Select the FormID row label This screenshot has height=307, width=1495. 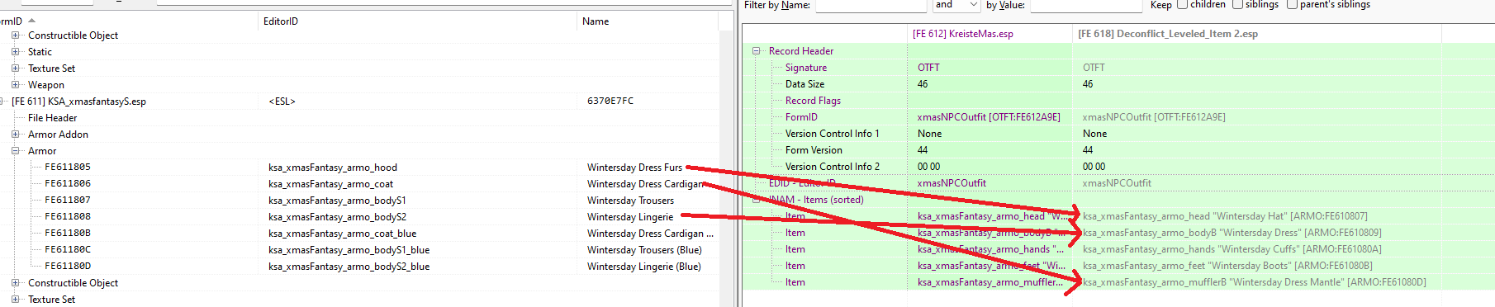point(801,117)
